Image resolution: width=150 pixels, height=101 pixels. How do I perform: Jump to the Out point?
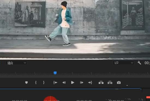point(90,82)
